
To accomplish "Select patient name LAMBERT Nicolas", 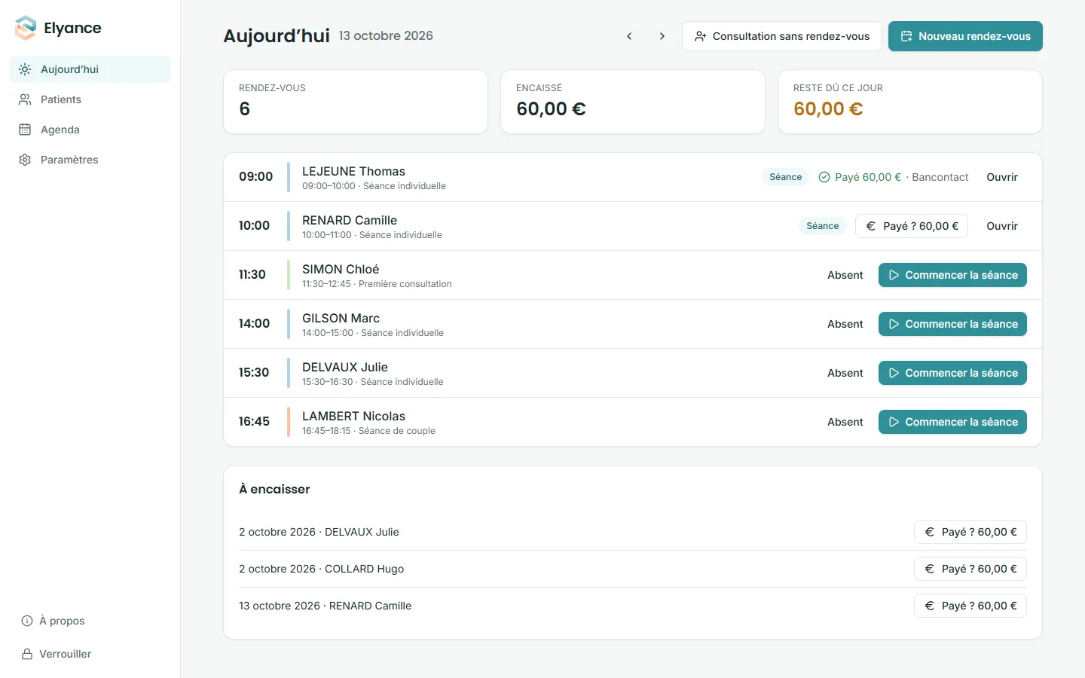I will click(353, 416).
